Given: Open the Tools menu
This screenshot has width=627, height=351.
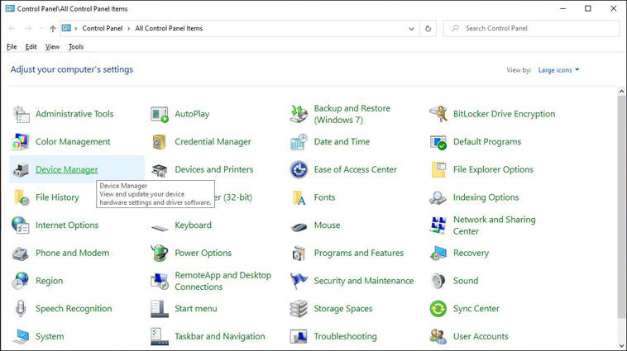Looking at the screenshot, I should [76, 47].
